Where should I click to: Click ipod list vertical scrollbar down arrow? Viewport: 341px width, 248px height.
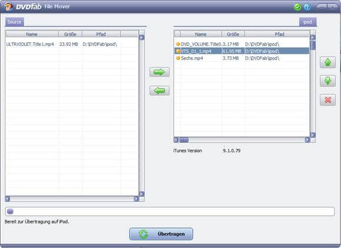tap(313, 135)
